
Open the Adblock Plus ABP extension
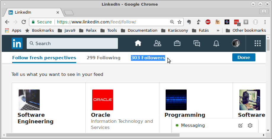[208, 22]
